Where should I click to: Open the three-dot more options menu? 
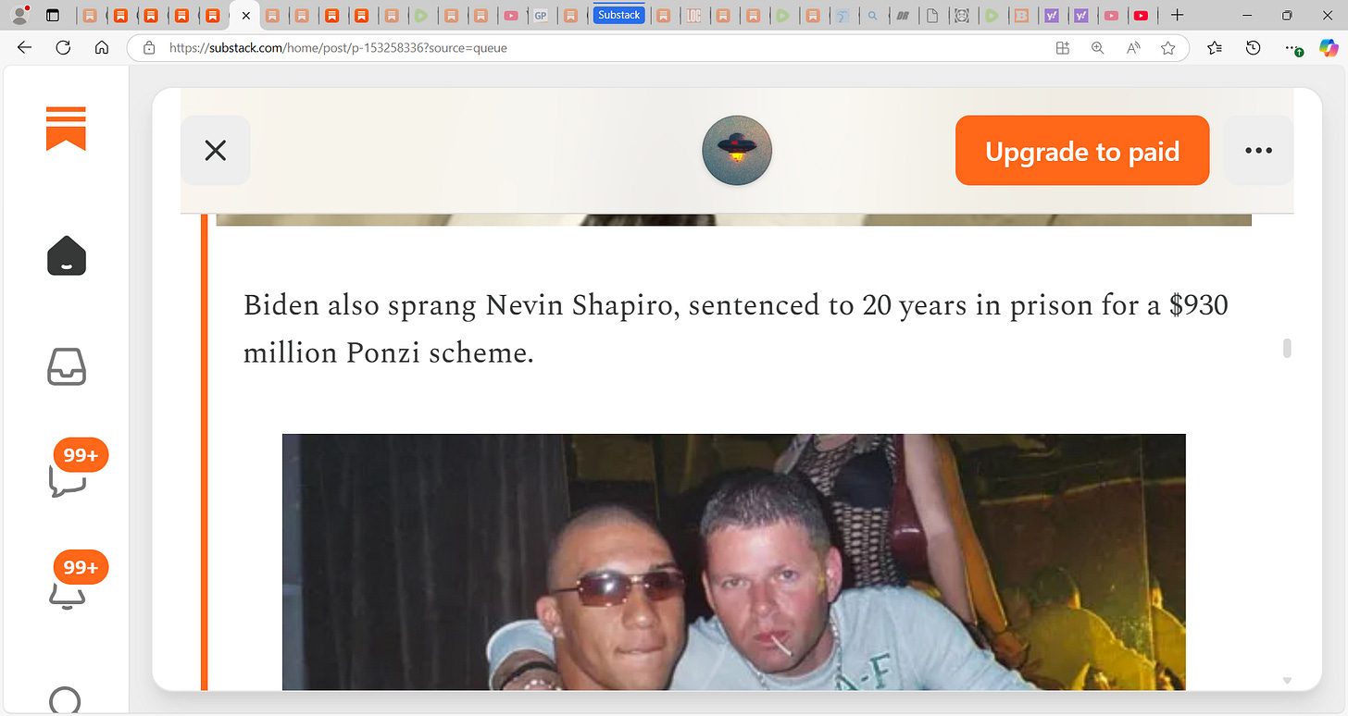coord(1258,150)
